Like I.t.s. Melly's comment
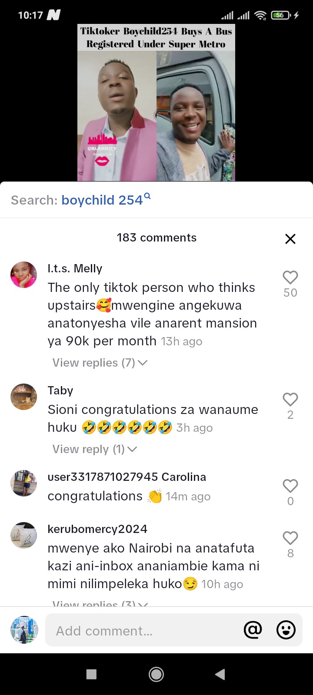 point(290,277)
